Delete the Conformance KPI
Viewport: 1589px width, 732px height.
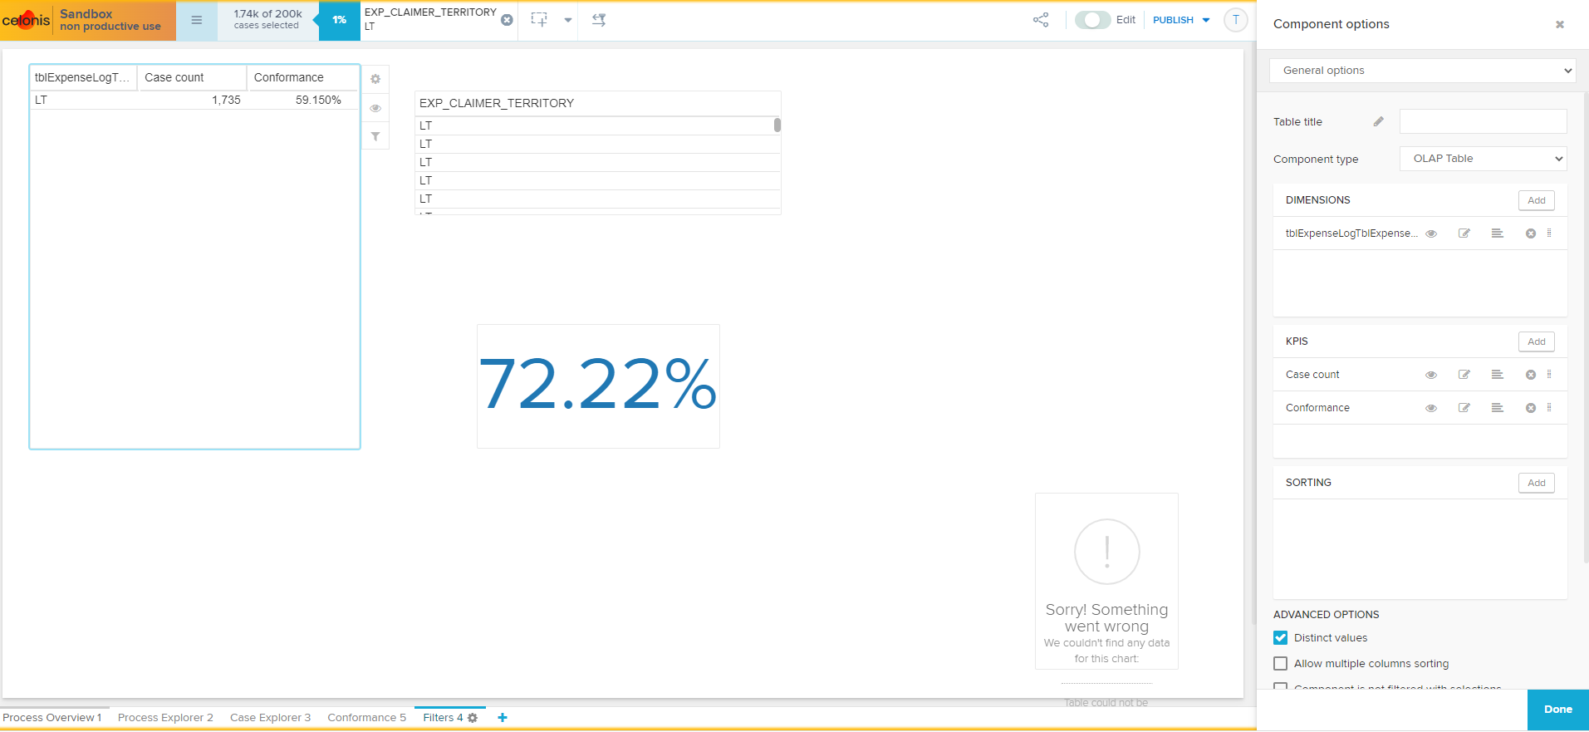(1530, 408)
